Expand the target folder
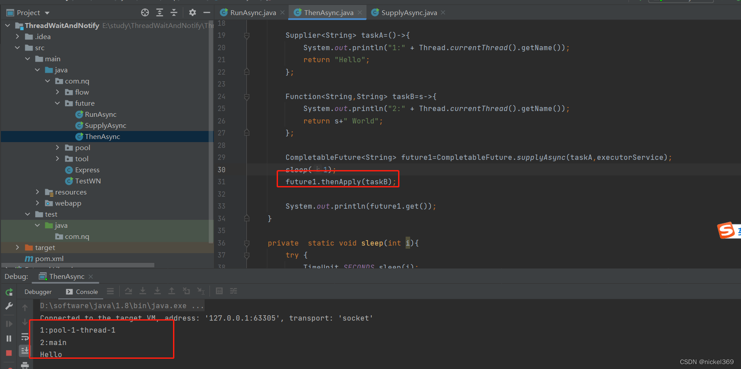 tap(18, 248)
